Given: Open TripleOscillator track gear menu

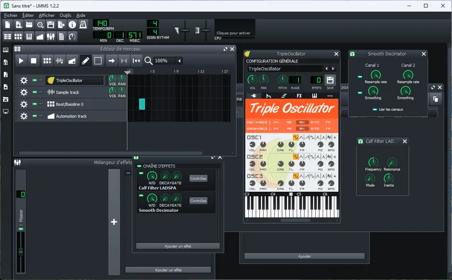Looking at the screenshot, I should pos(24,80).
